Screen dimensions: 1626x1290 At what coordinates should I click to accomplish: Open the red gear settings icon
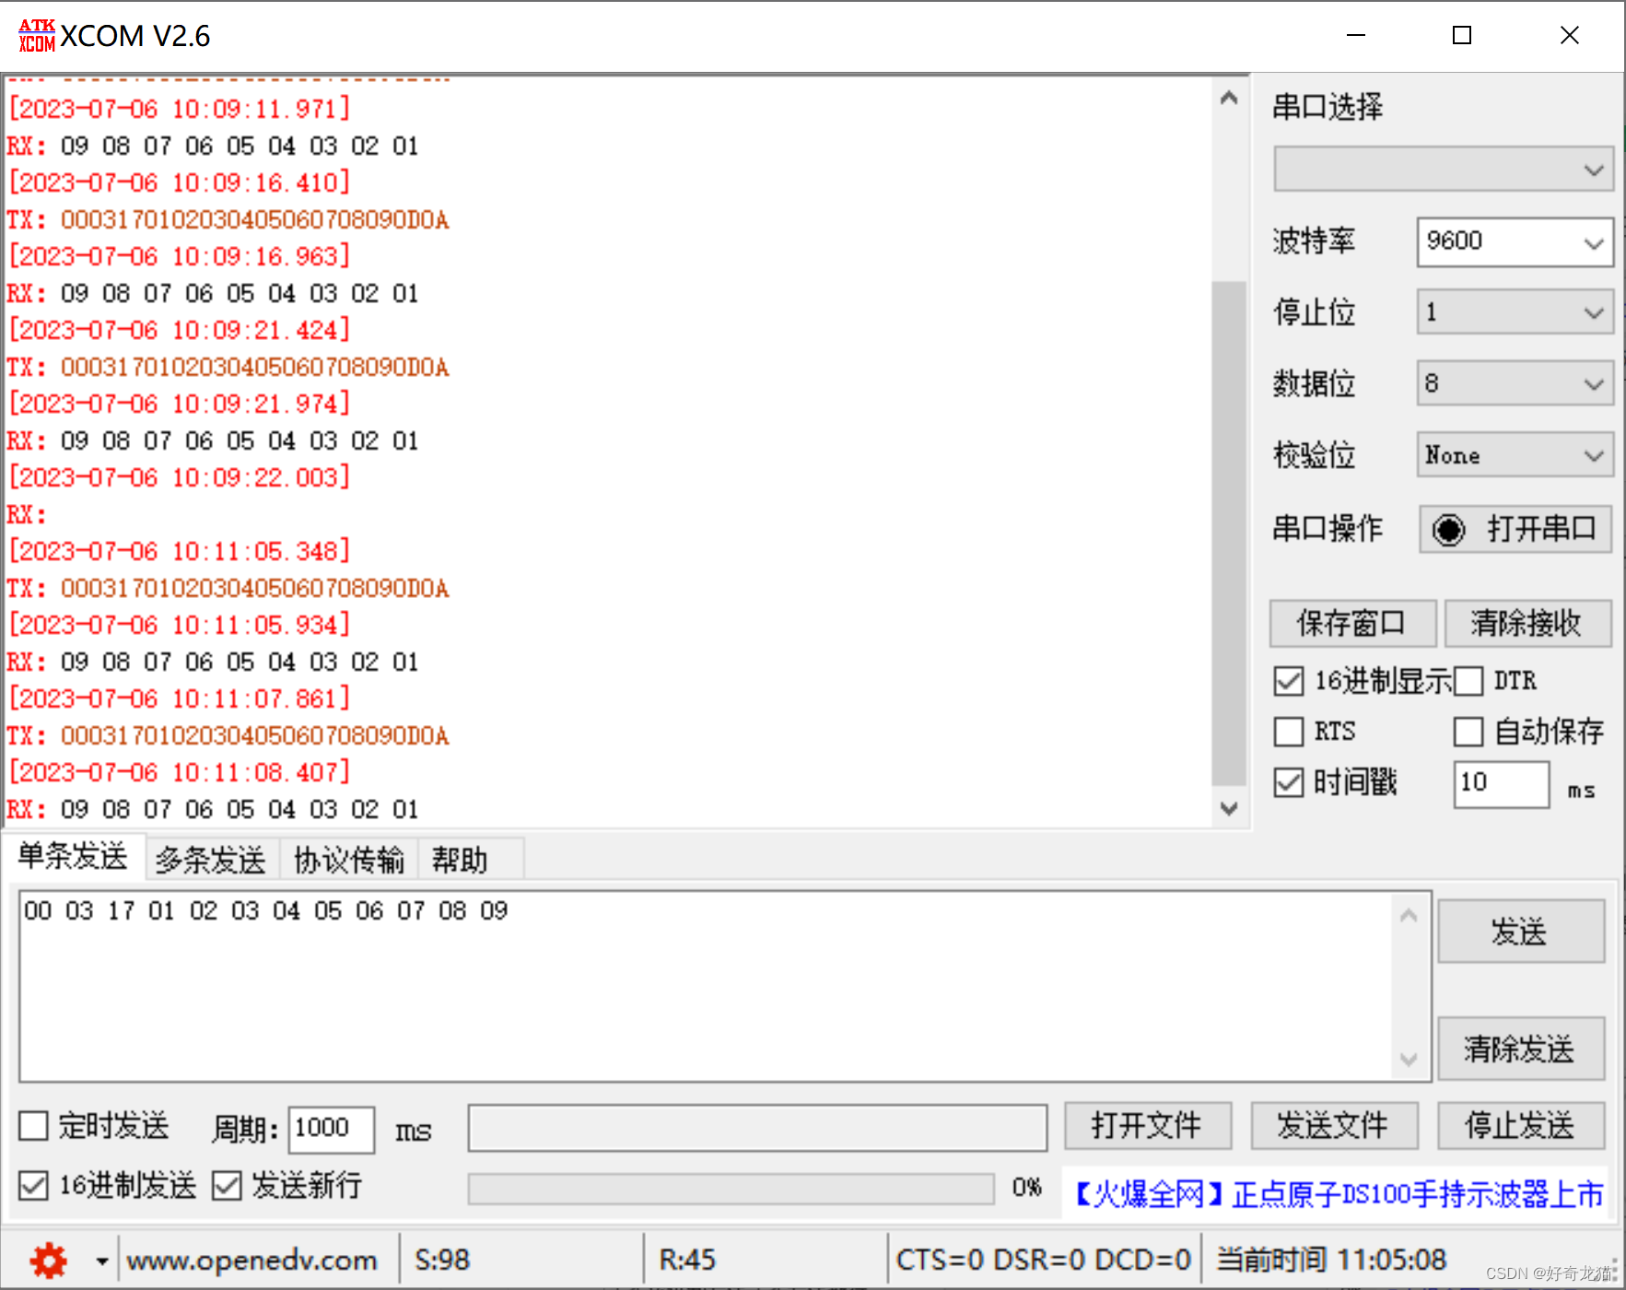(48, 1260)
